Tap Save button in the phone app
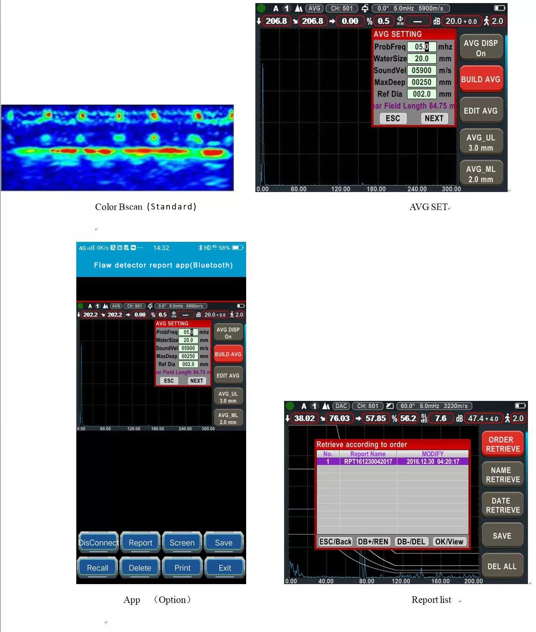Viewport: 536px width, 632px height. point(224,543)
